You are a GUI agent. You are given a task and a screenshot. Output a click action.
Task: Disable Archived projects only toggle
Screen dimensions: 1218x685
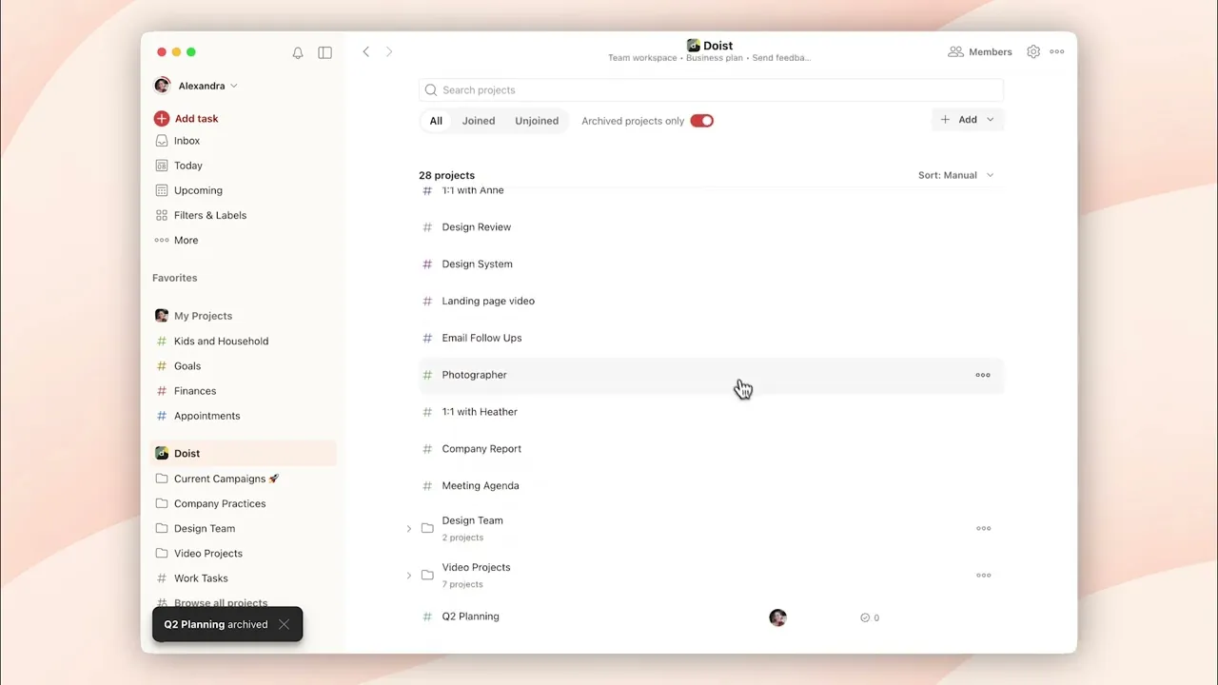pos(701,121)
